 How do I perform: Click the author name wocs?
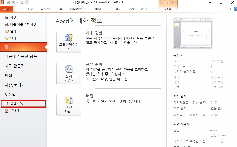pyautogui.click(x=213, y=130)
